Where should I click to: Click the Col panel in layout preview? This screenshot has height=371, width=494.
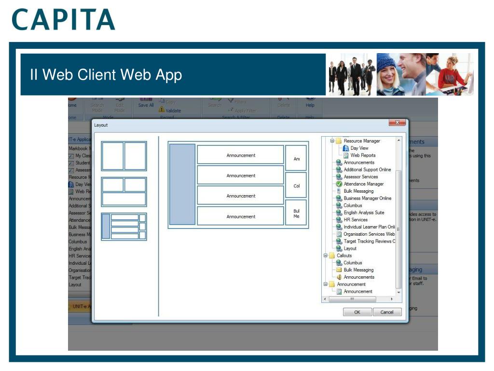tap(296, 186)
